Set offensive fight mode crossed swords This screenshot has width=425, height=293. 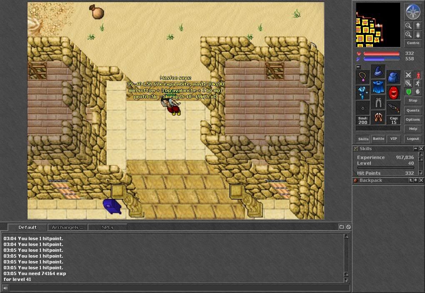tap(408, 75)
